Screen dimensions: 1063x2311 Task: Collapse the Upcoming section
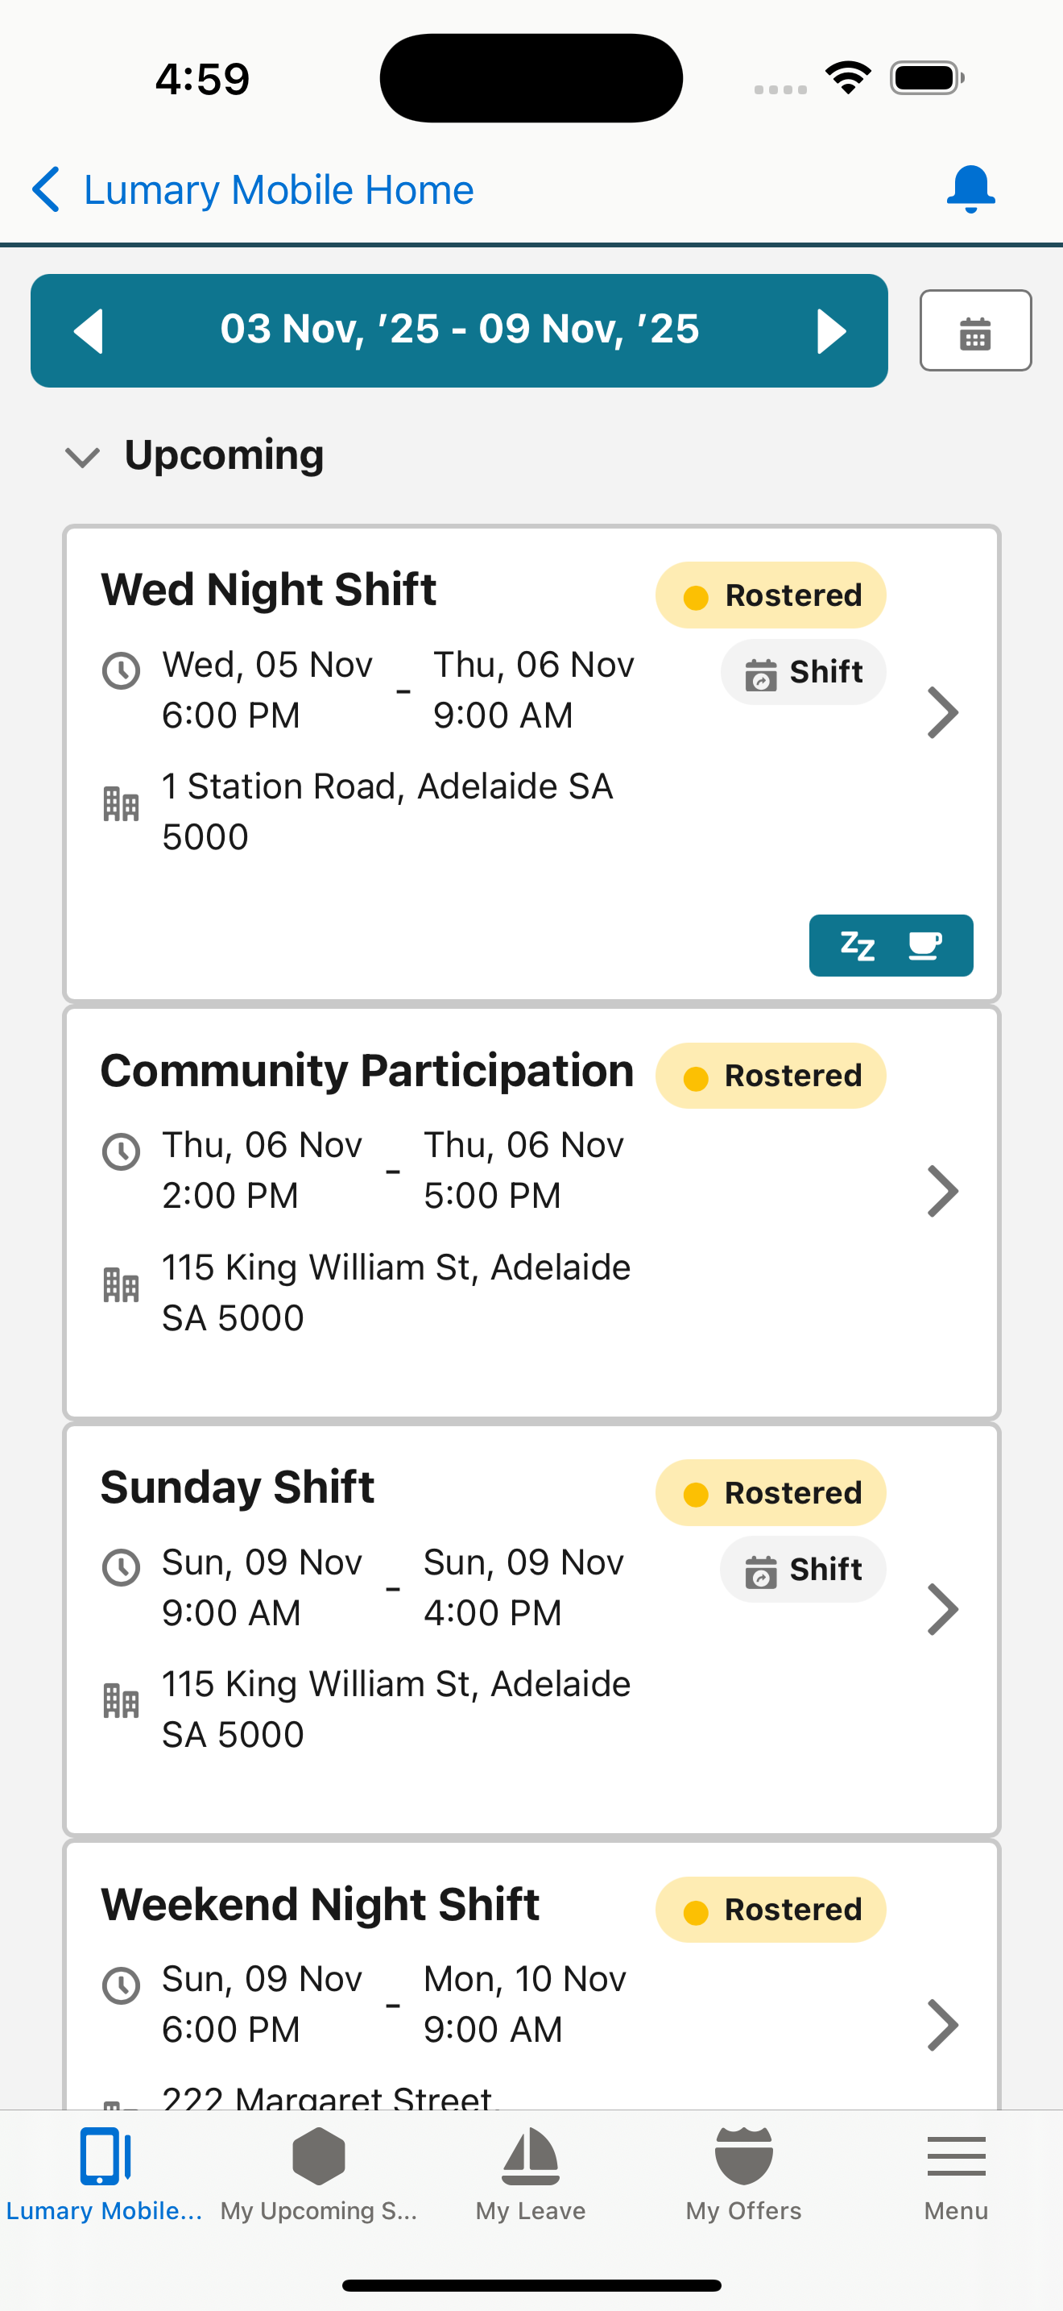tap(82, 457)
